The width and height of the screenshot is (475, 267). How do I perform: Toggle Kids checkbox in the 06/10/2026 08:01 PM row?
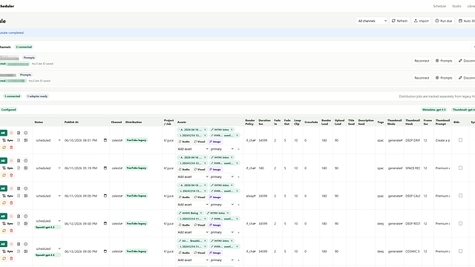pyautogui.click(x=460, y=140)
